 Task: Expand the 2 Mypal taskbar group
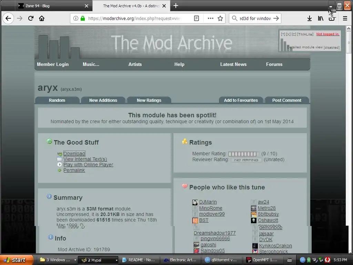pyautogui.click(x=117, y=260)
